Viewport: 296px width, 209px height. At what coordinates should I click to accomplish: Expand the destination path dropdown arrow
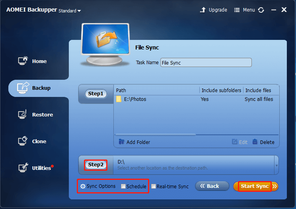pos(277,166)
